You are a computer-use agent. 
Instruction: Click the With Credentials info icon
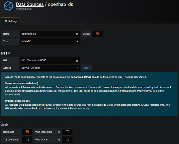pyautogui.click(x=59, y=132)
